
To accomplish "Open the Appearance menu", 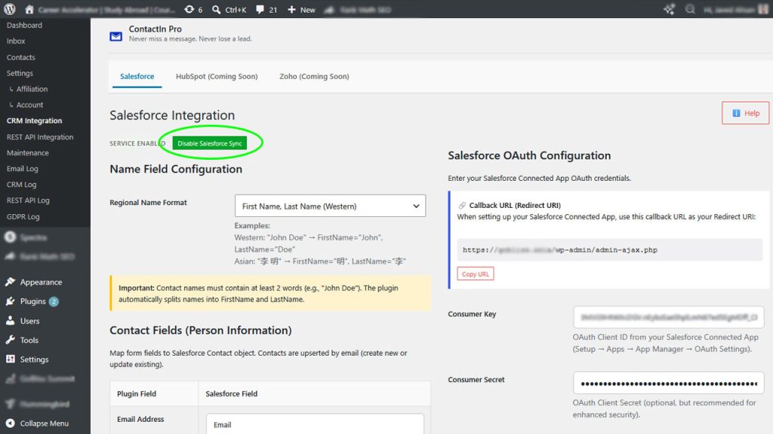I will point(41,282).
